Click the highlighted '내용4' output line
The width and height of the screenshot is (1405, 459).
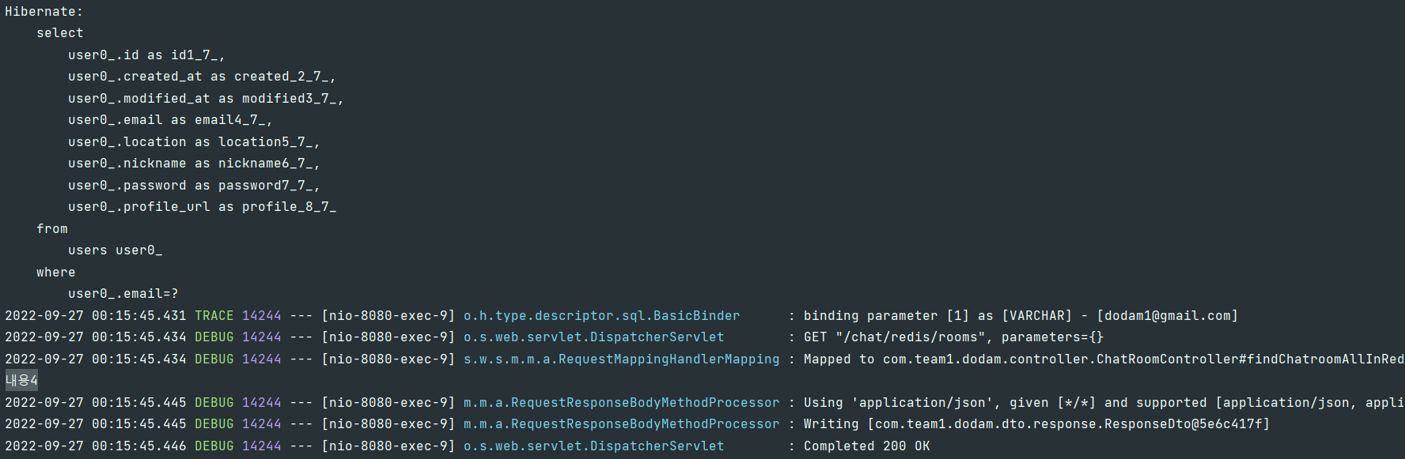pos(21,381)
